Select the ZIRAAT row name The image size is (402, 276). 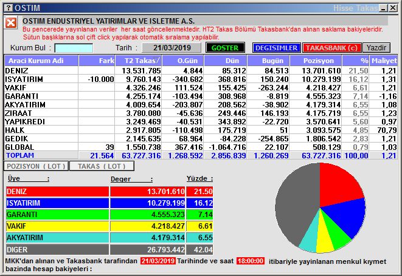click(x=41, y=113)
